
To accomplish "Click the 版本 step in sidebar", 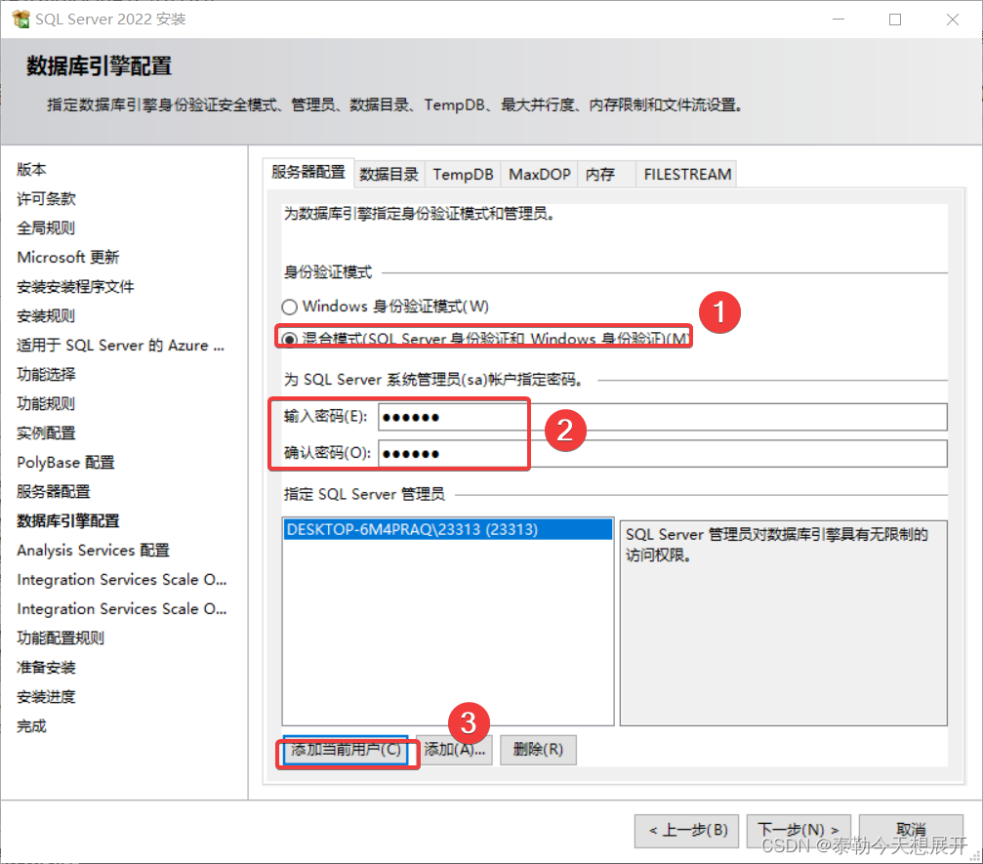I will coord(31,169).
